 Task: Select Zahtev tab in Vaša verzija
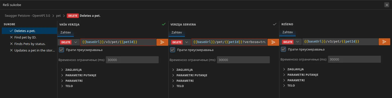[x=66, y=32]
